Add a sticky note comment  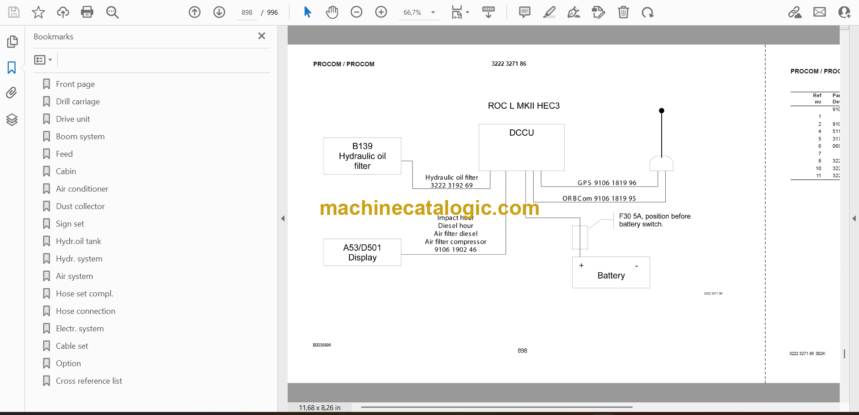click(525, 12)
